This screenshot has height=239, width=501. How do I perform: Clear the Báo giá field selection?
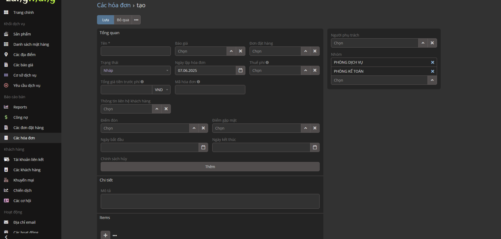(240, 51)
